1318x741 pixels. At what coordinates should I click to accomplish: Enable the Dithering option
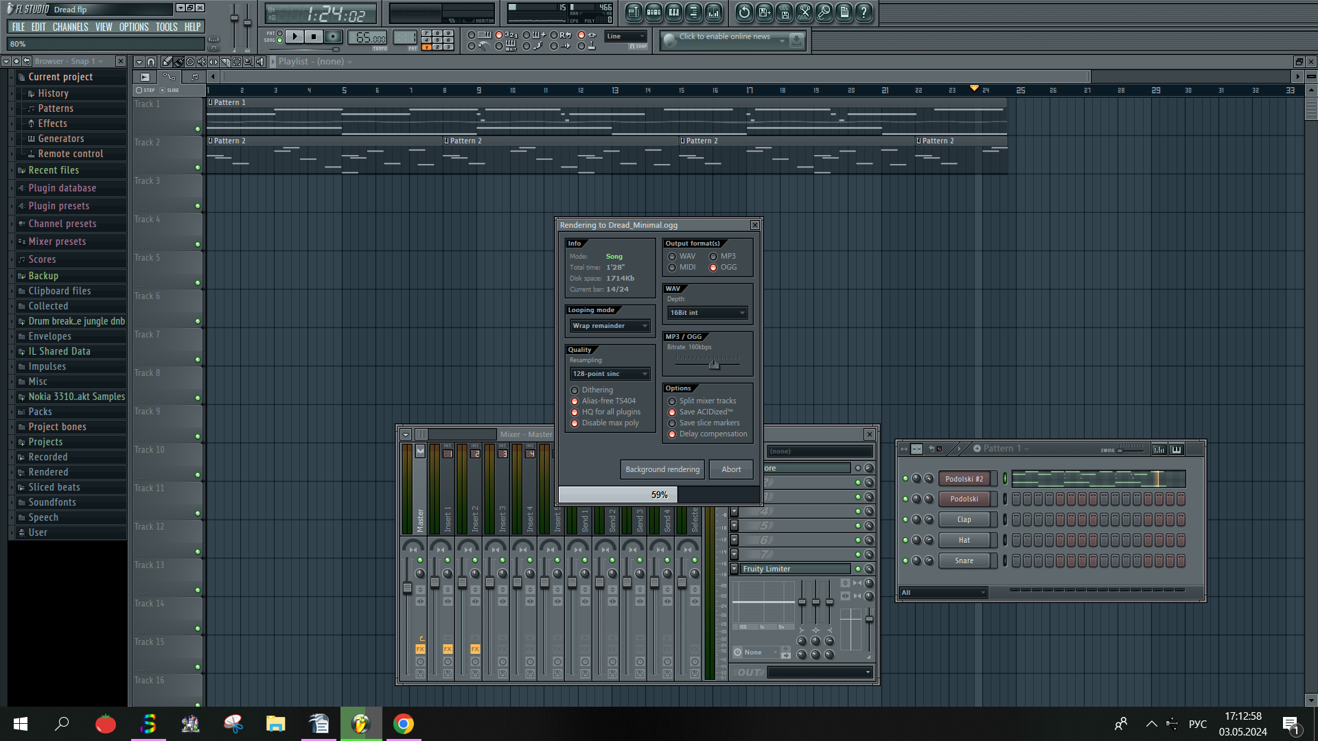[x=575, y=390]
